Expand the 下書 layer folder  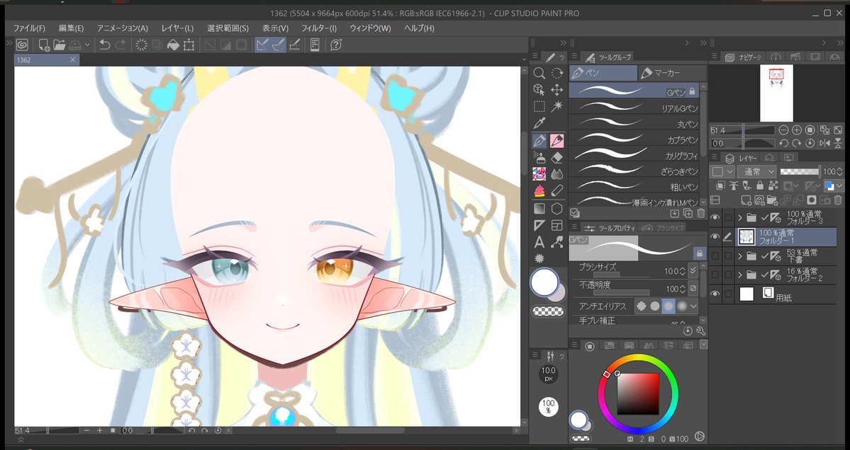740,256
